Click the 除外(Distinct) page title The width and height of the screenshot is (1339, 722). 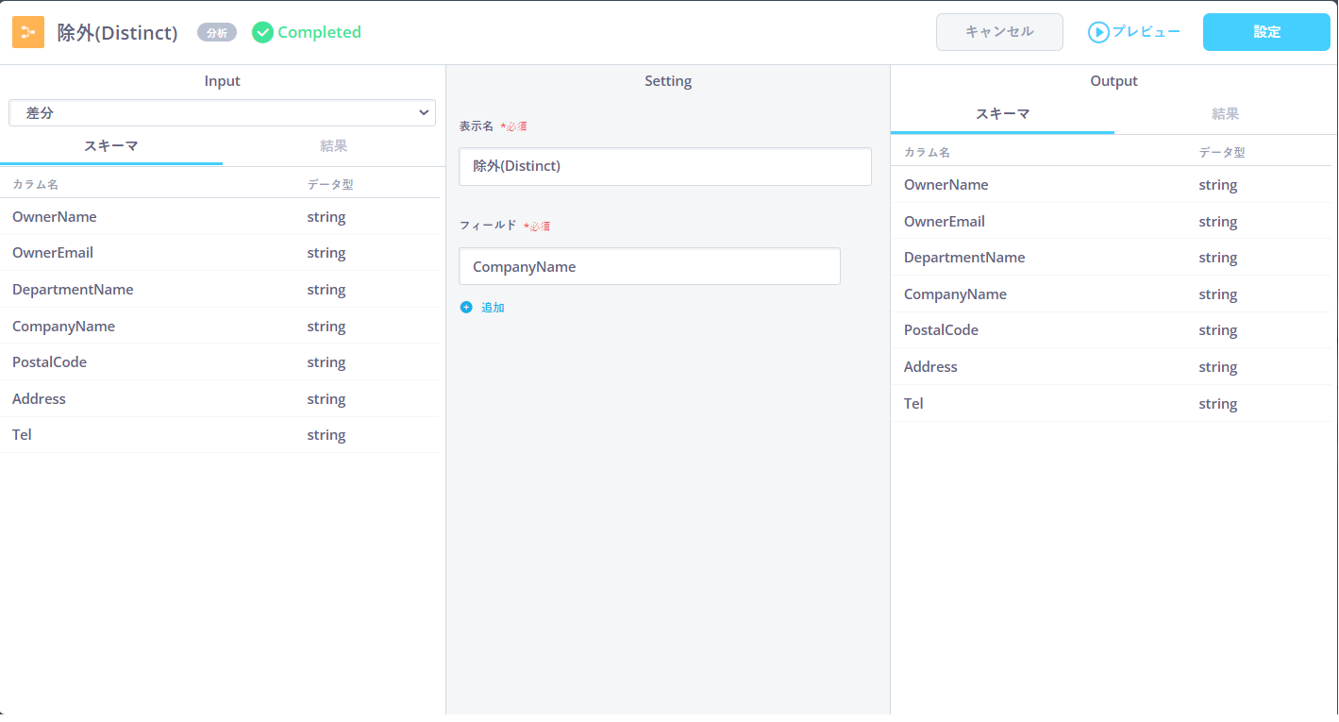coord(118,33)
